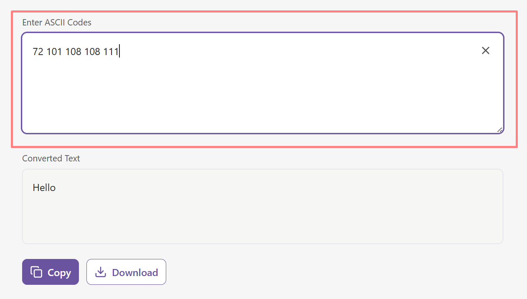527x299 pixels.
Task: Click the Copy button to copy converted text
Action: tap(50, 271)
